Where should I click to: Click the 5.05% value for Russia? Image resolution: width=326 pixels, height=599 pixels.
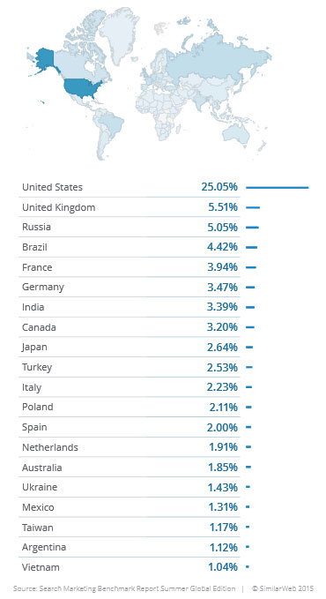223,228
